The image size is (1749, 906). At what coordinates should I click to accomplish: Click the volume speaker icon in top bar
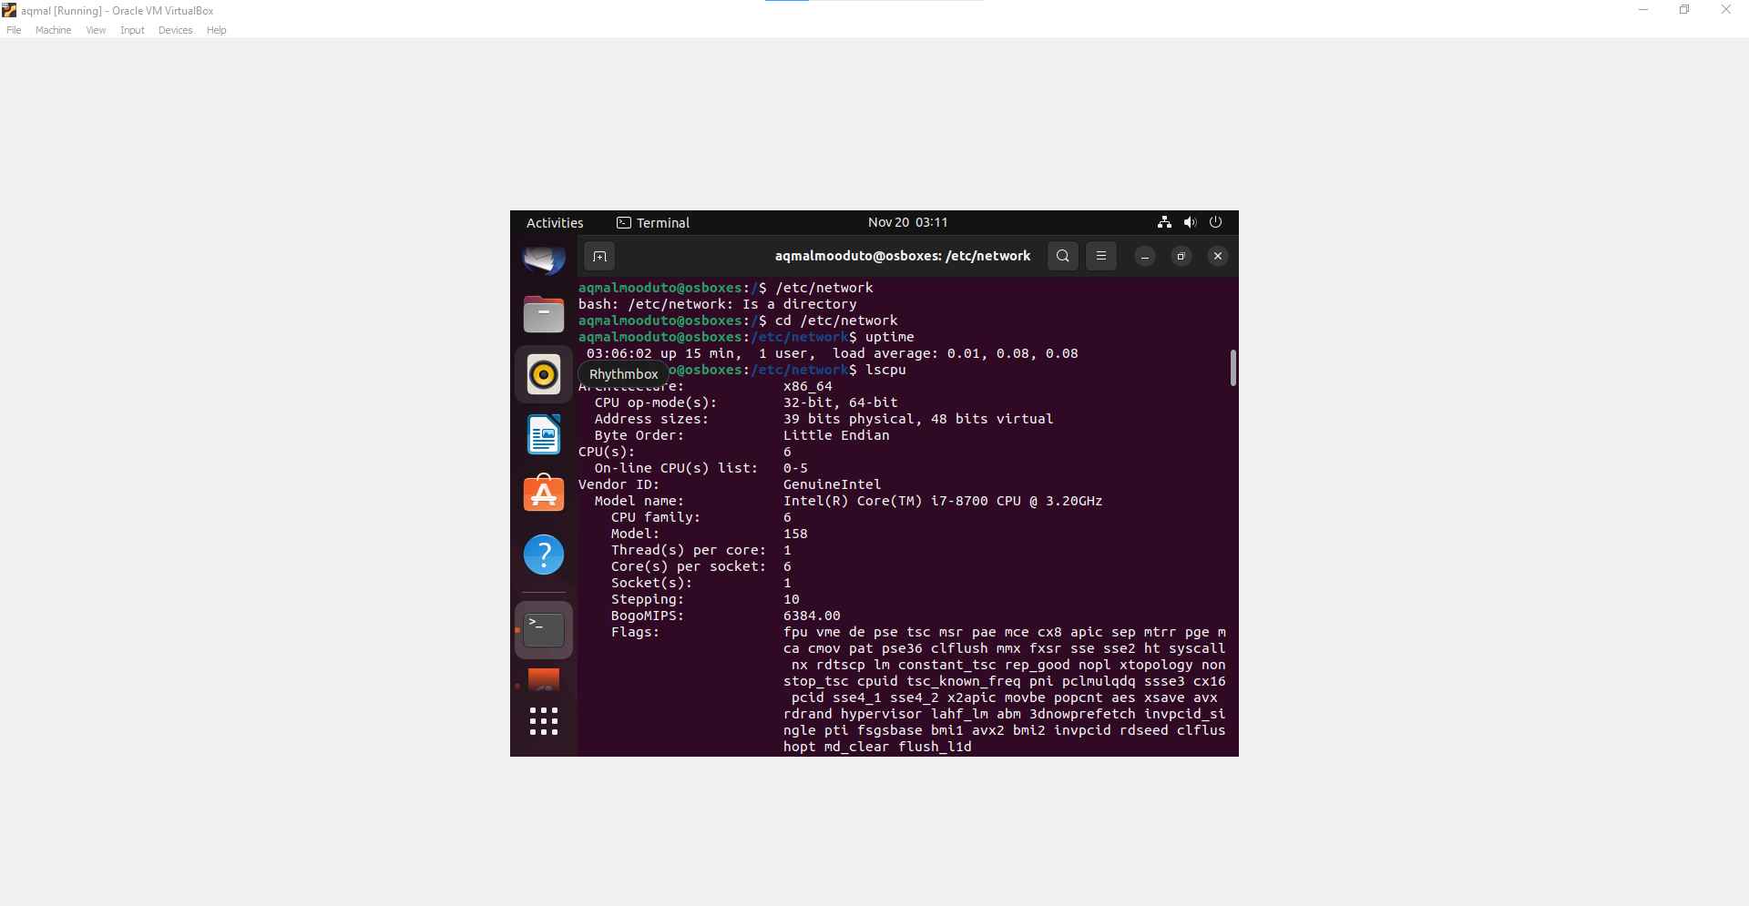[1190, 222]
